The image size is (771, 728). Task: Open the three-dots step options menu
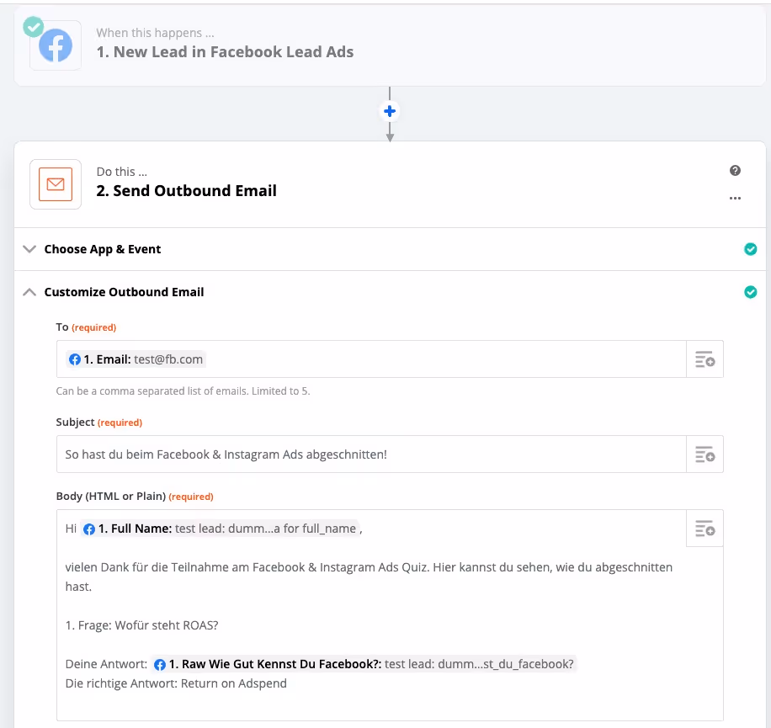[x=735, y=198]
